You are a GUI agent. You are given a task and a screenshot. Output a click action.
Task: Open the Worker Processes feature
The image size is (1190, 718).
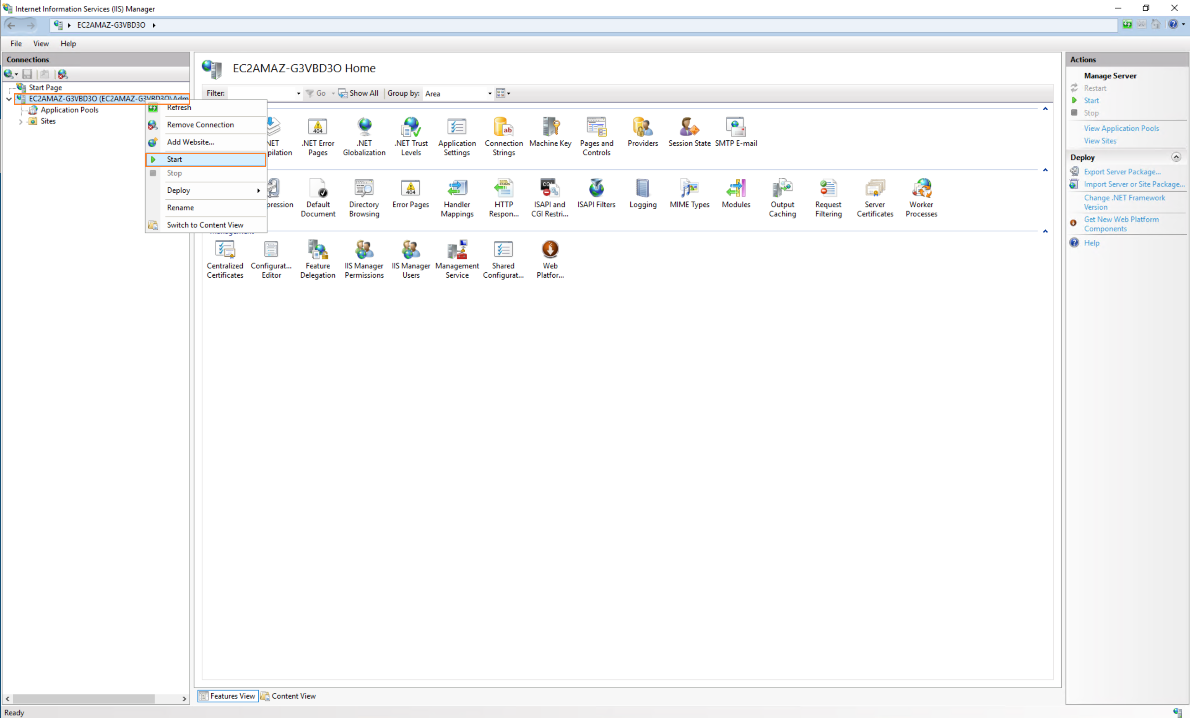click(921, 198)
